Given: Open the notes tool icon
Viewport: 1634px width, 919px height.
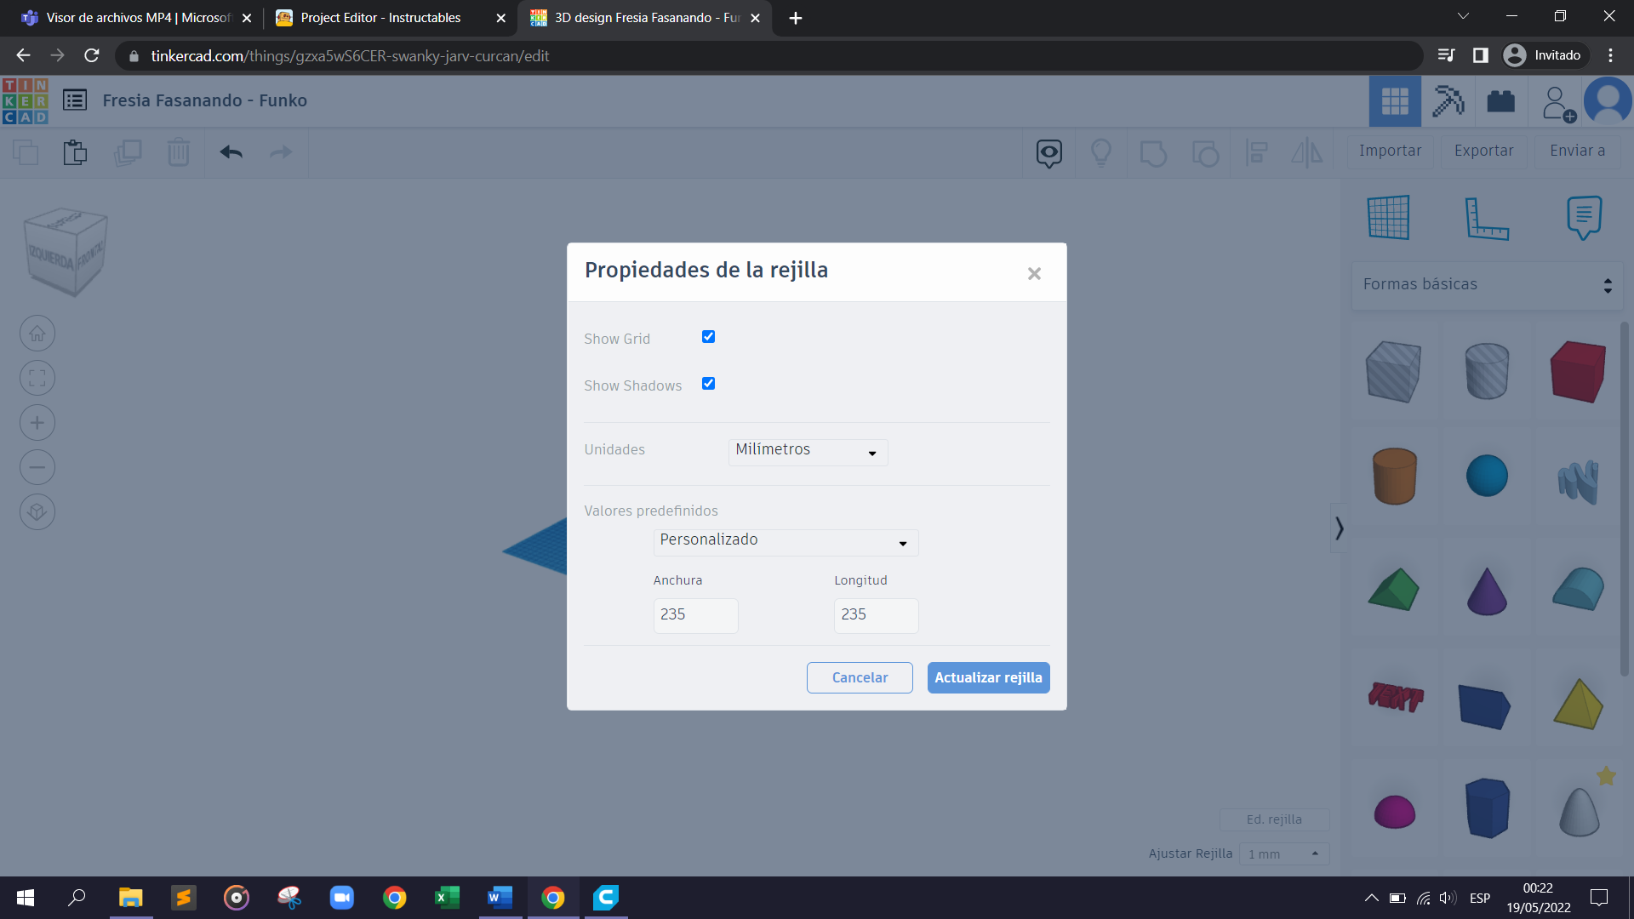Looking at the screenshot, I should pos(1584,218).
